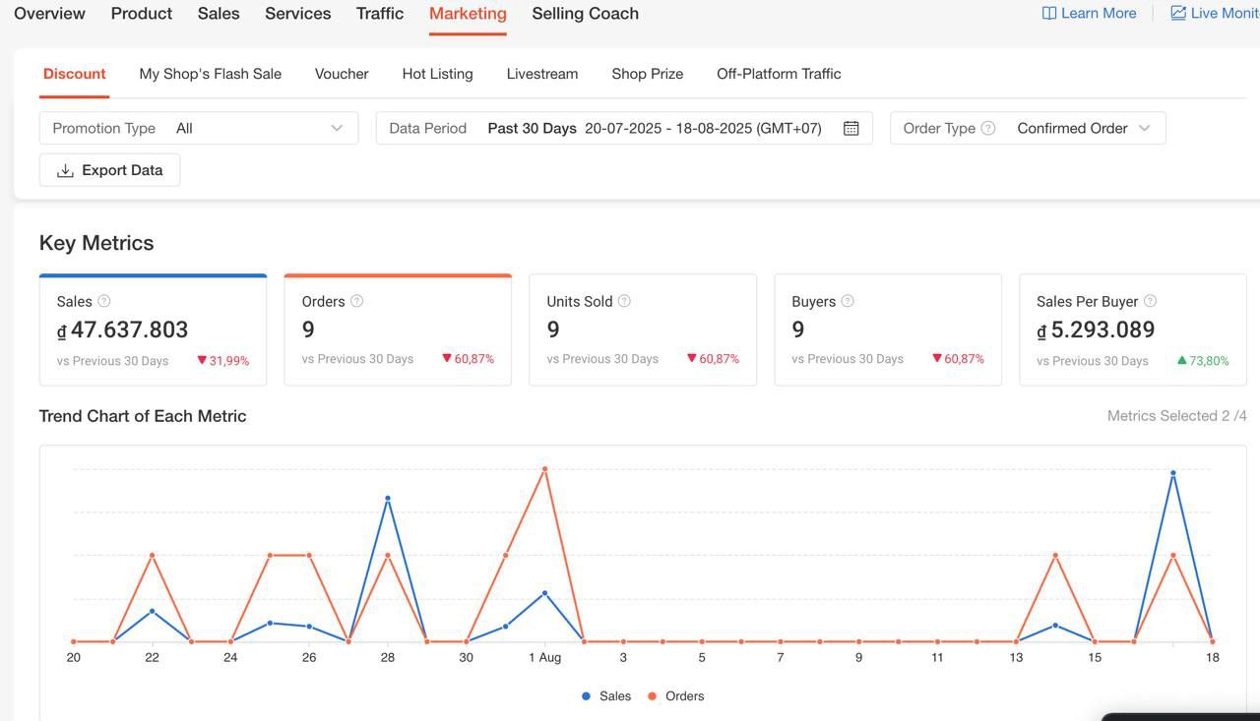The image size is (1260, 721).
Task: Click the info icon next to Buyers
Action: point(848,301)
